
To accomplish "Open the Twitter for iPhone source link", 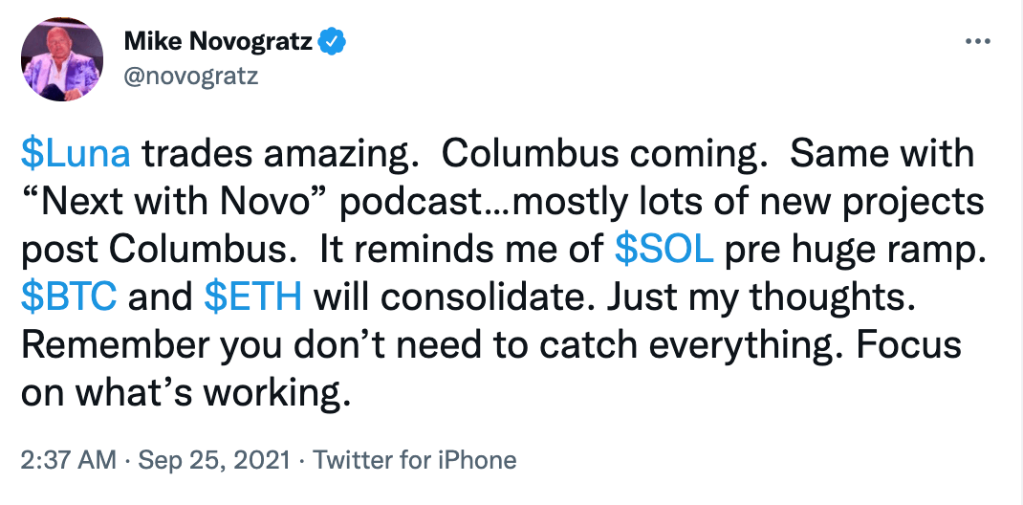I will [x=415, y=460].
